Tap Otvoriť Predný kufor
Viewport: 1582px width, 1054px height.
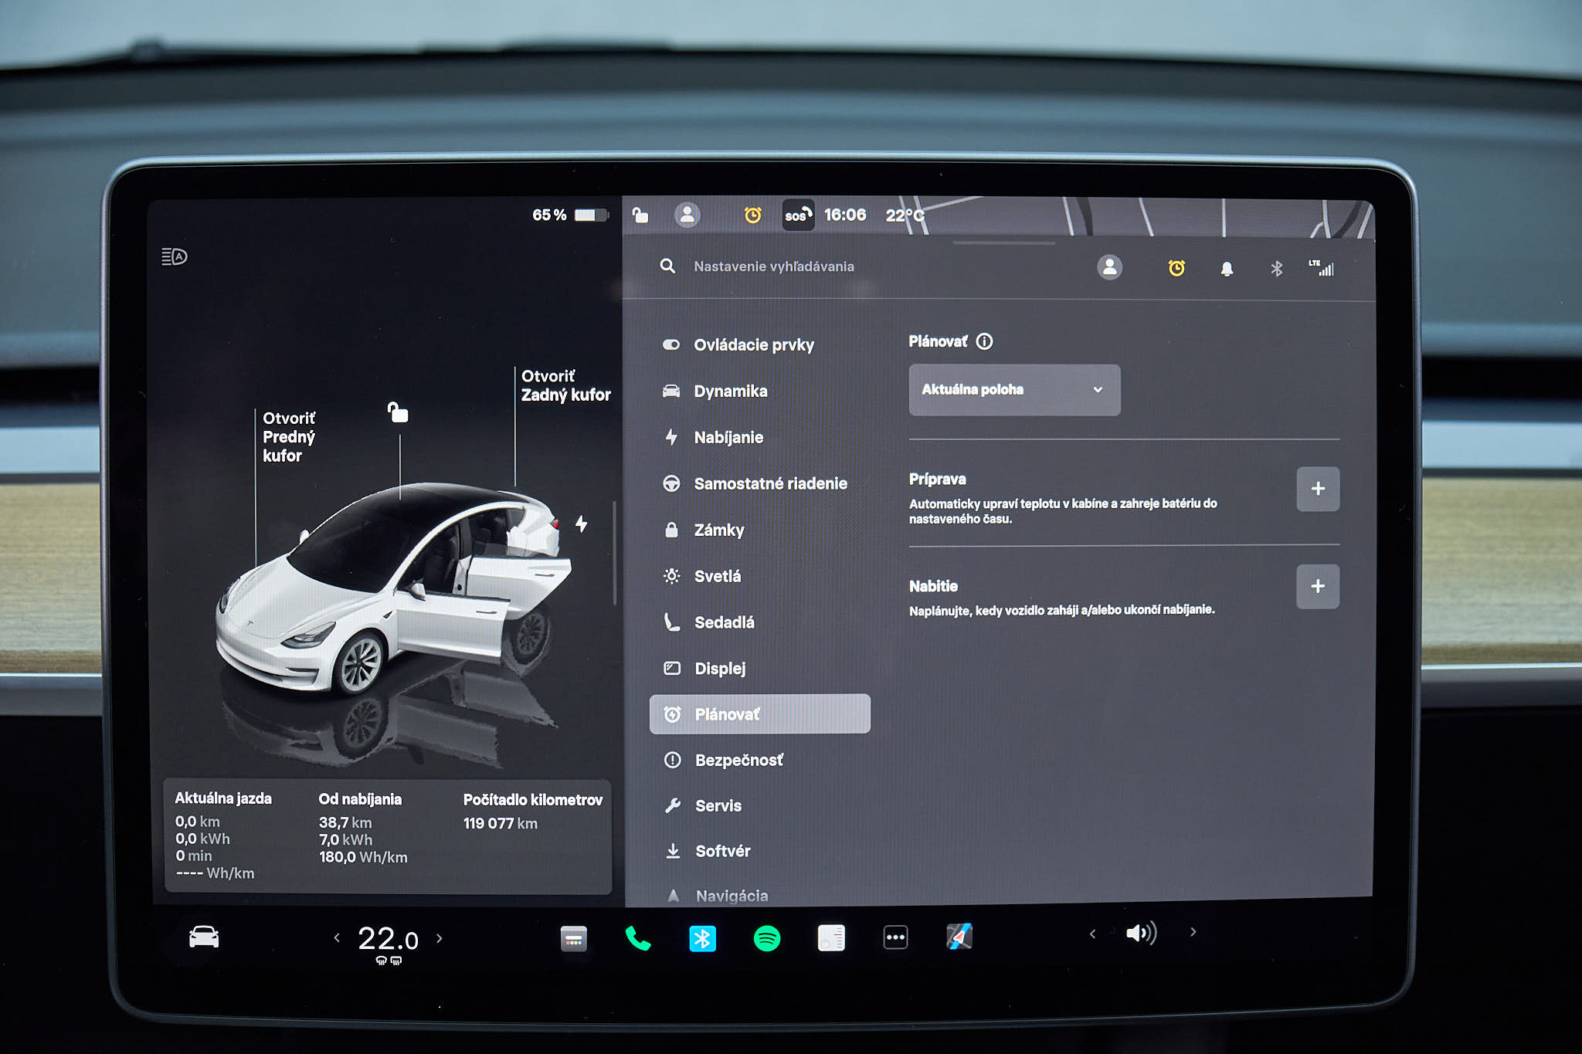tap(289, 437)
